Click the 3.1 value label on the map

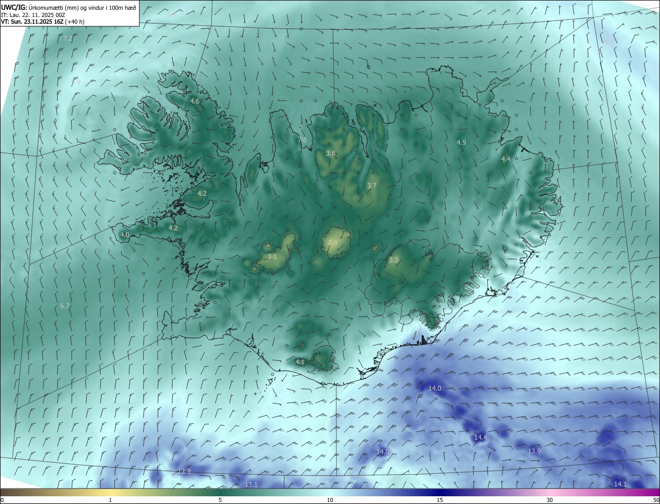tap(272, 257)
